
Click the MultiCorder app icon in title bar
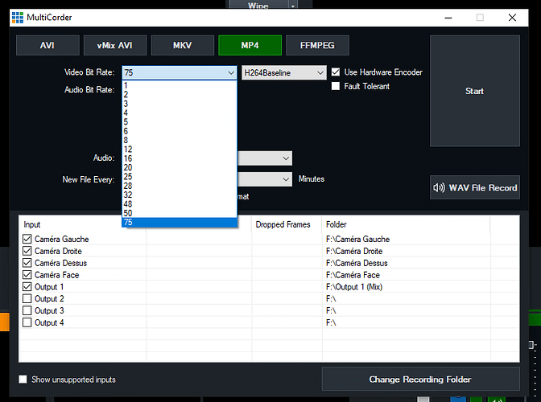click(x=18, y=17)
